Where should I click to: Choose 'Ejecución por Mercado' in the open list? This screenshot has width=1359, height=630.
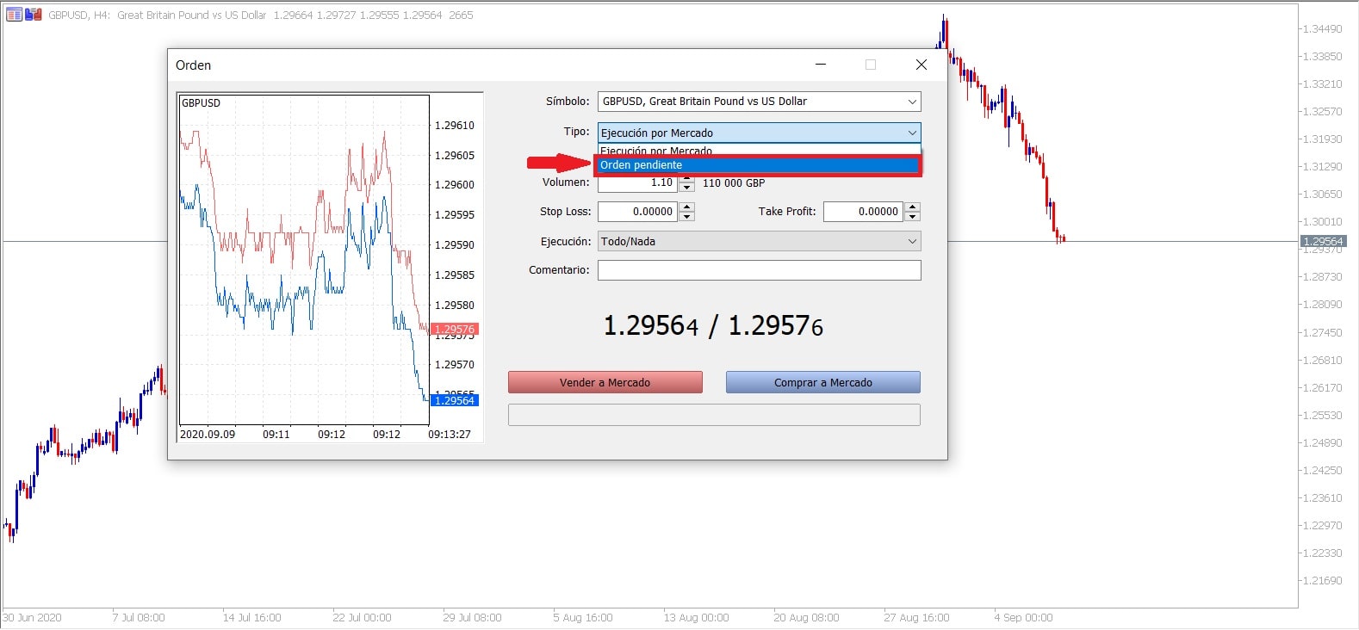(758, 151)
